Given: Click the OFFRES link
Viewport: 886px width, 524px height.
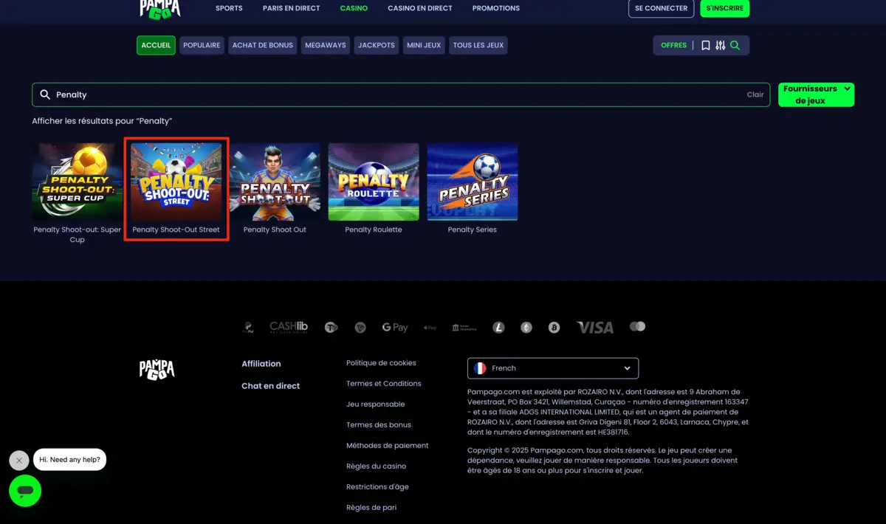Looking at the screenshot, I should pyautogui.click(x=674, y=46).
